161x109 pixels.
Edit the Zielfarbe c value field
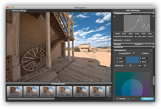pyautogui.click(x=145, y=58)
